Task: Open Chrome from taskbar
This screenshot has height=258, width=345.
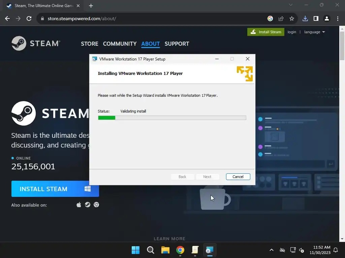Action: tap(180, 250)
